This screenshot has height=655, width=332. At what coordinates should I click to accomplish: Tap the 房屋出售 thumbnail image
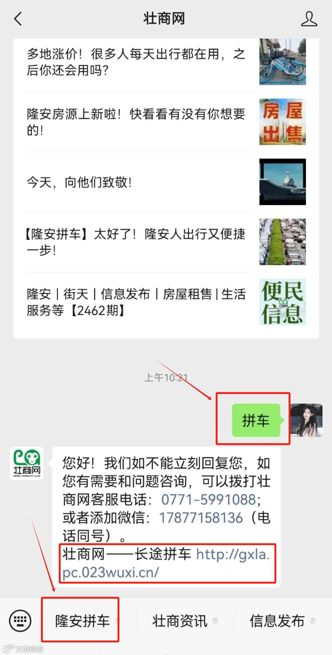pyautogui.click(x=282, y=122)
